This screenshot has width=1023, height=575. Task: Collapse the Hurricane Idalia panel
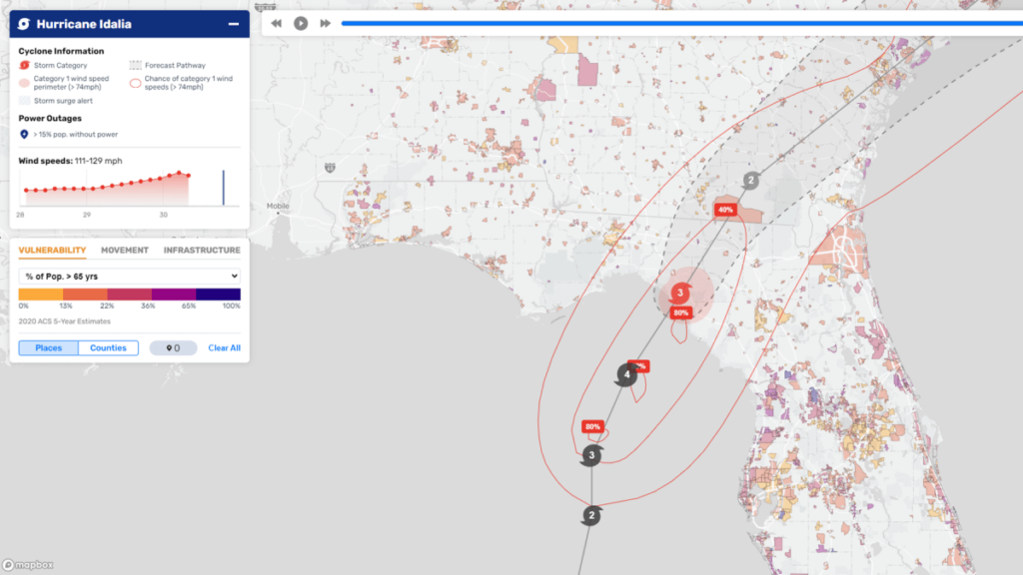tap(233, 24)
